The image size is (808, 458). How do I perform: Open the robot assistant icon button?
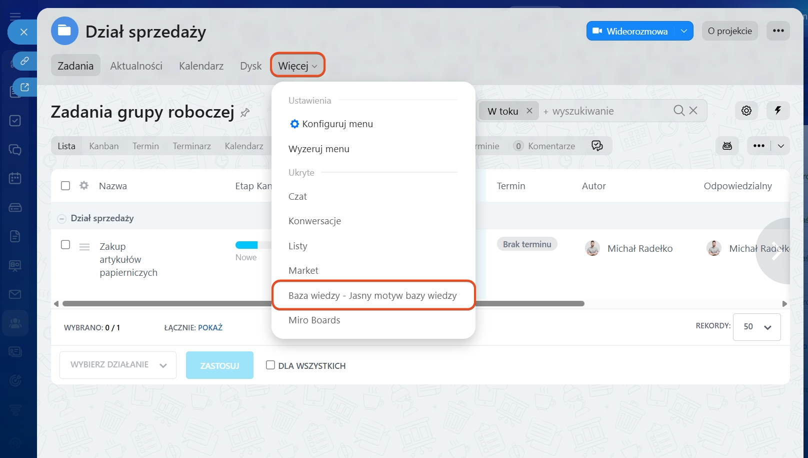point(727,146)
